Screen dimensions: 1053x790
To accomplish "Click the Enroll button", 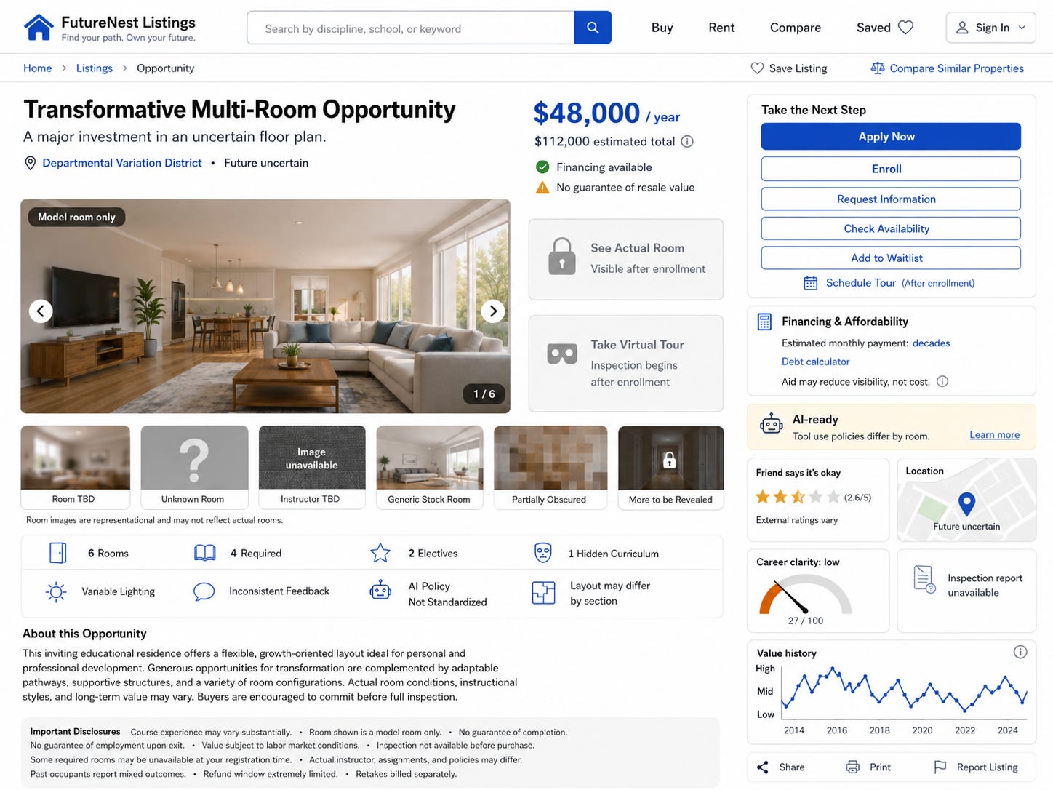I will click(x=891, y=169).
